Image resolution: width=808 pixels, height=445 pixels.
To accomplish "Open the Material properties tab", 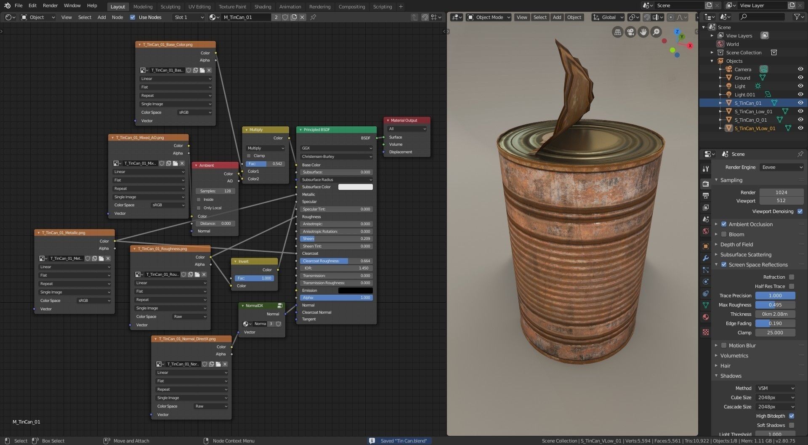I will [x=706, y=317].
